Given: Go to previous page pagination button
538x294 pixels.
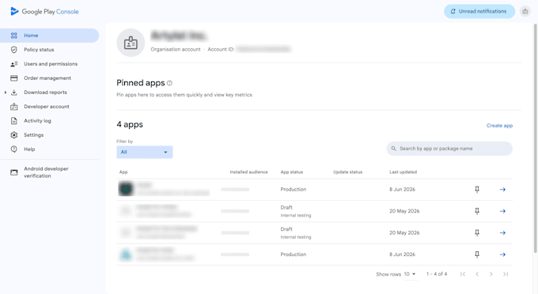Looking at the screenshot, I should point(477,274).
